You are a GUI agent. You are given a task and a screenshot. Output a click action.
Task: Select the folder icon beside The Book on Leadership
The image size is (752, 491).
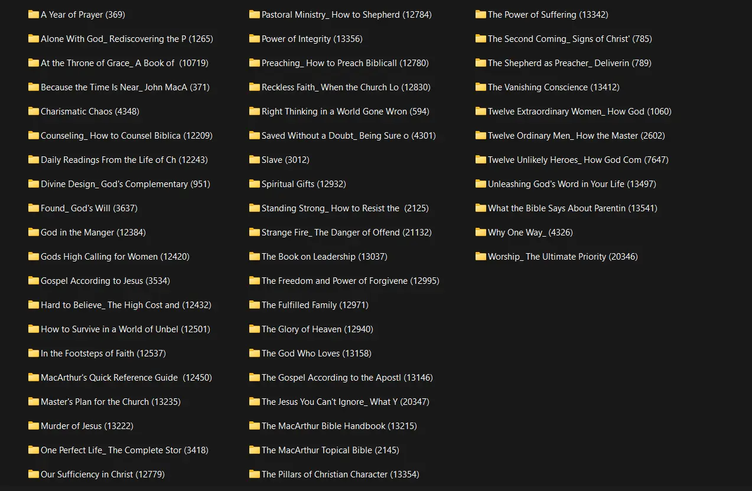click(255, 256)
